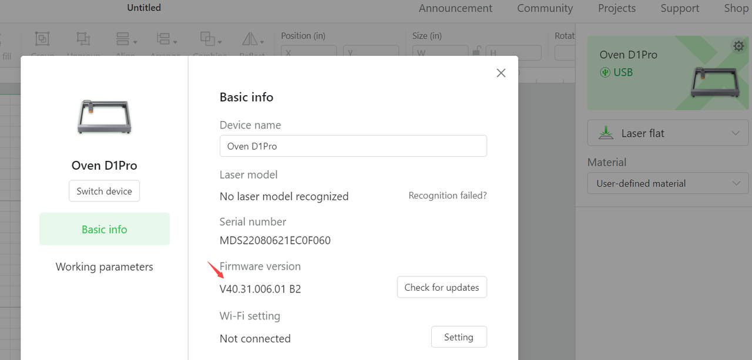Follow the Recognition failed? link

pos(448,196)
